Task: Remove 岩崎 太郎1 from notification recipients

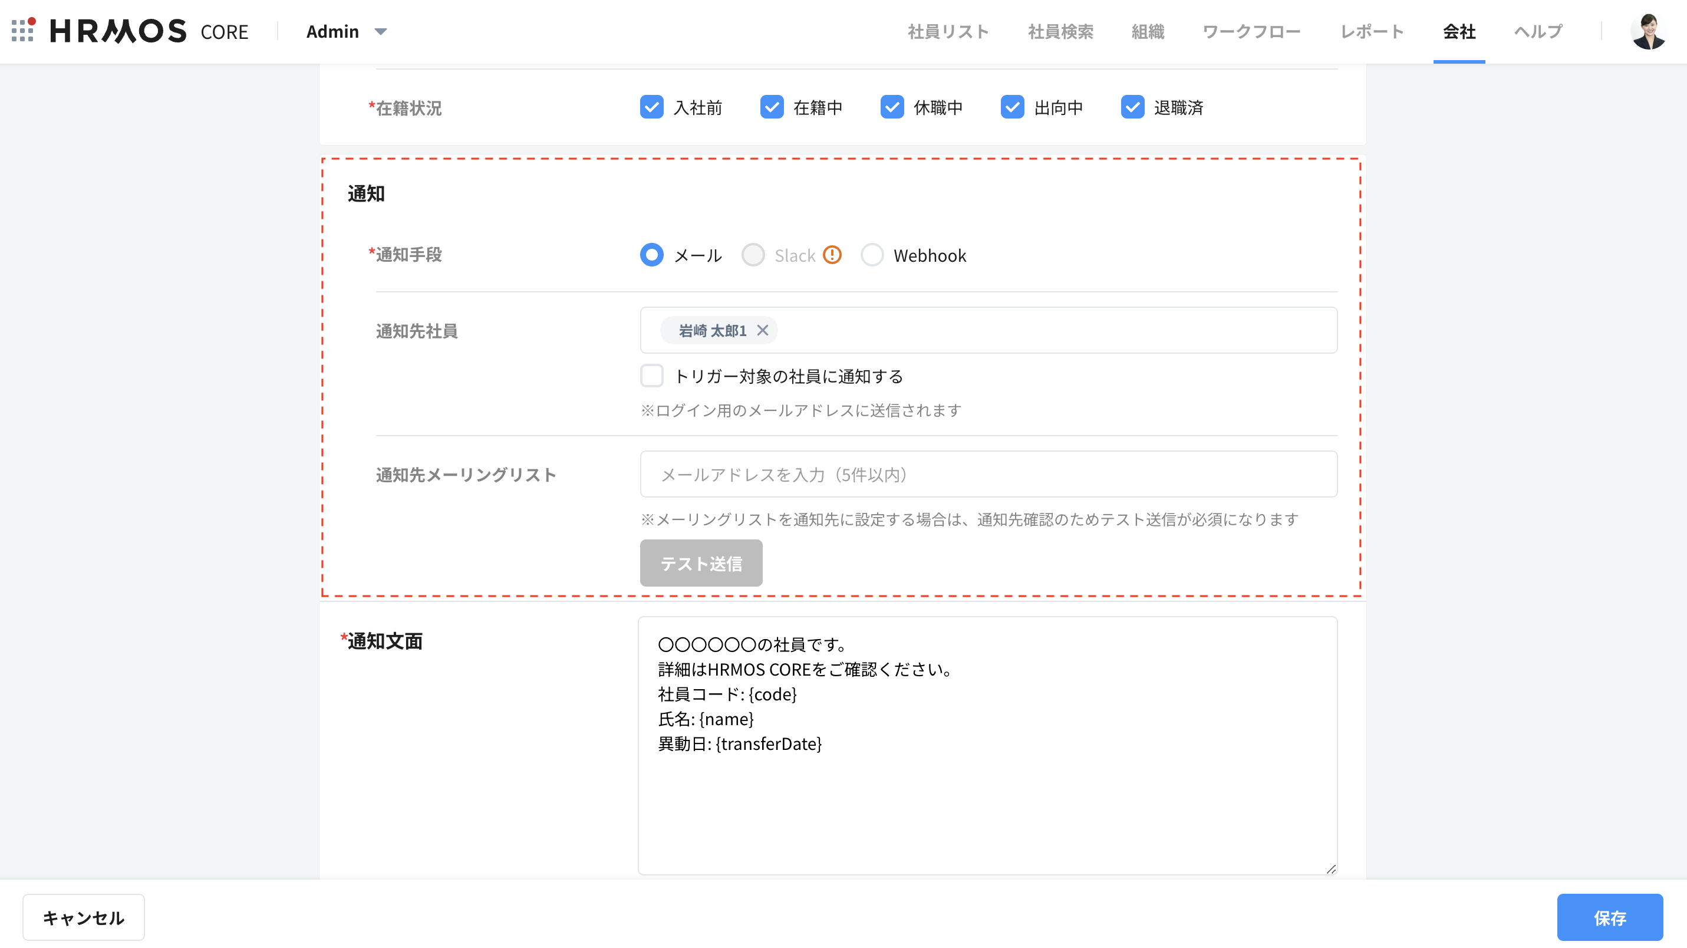Action: coord(763,331)
